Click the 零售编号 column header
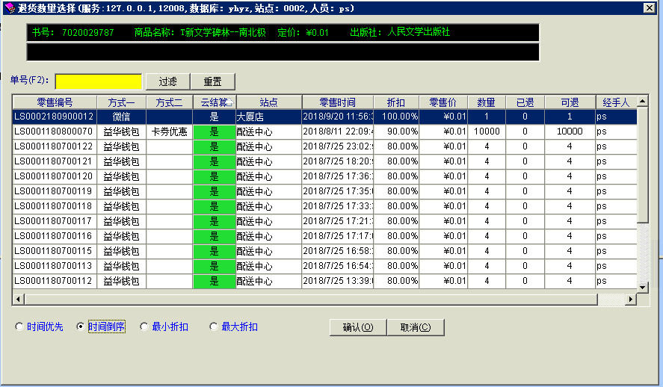Viewport: 663px width, 387px height. tap(55, 102)
